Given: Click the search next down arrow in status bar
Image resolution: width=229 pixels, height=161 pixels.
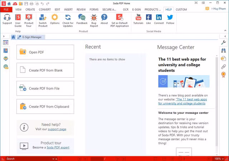Looking at the screenshot, I should [53, 159].
